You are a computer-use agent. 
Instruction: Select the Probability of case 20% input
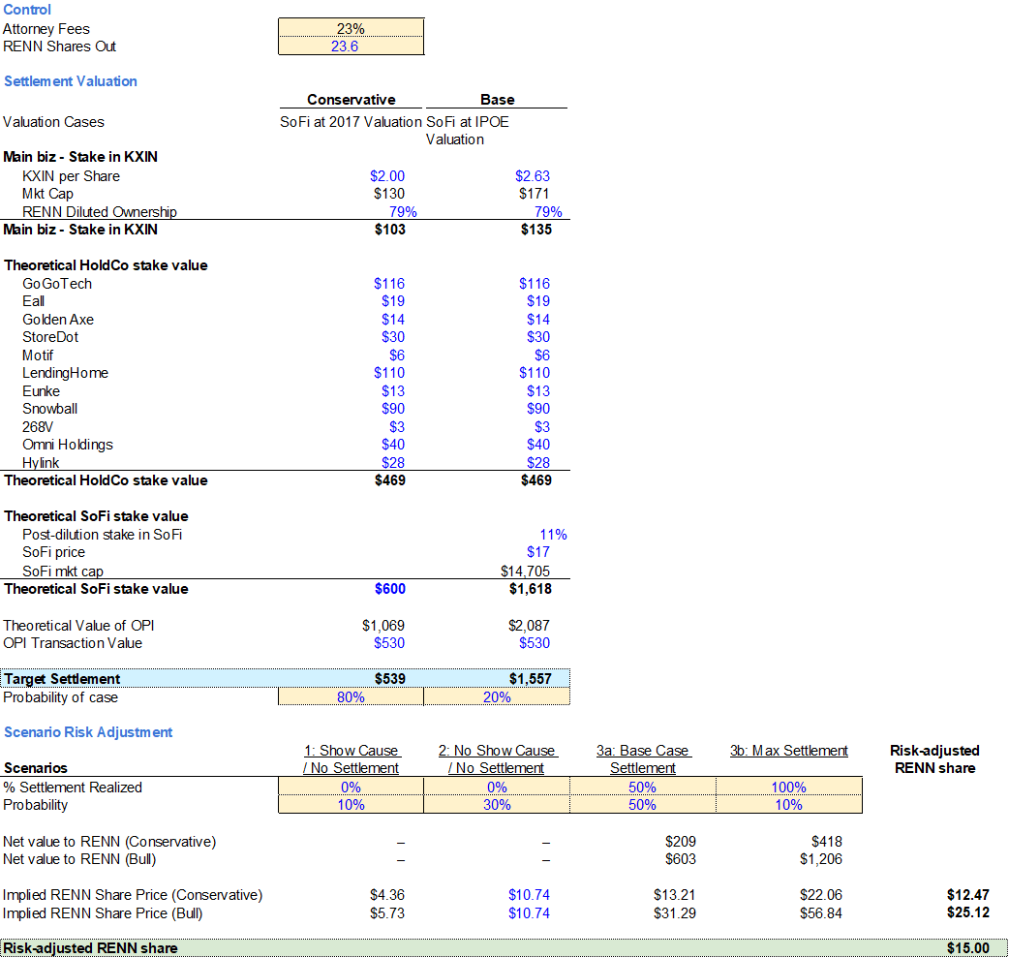coord(497,696)
